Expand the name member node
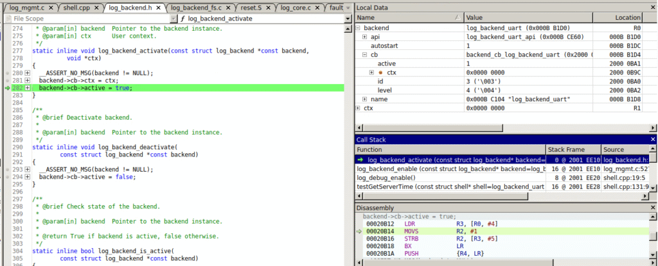The height and width of the screenshot is (266, 658). [365, 99]
